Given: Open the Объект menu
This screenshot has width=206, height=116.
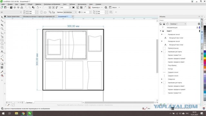Looking at the screenshot, I should pyautogui.click(x=30, y=4).
